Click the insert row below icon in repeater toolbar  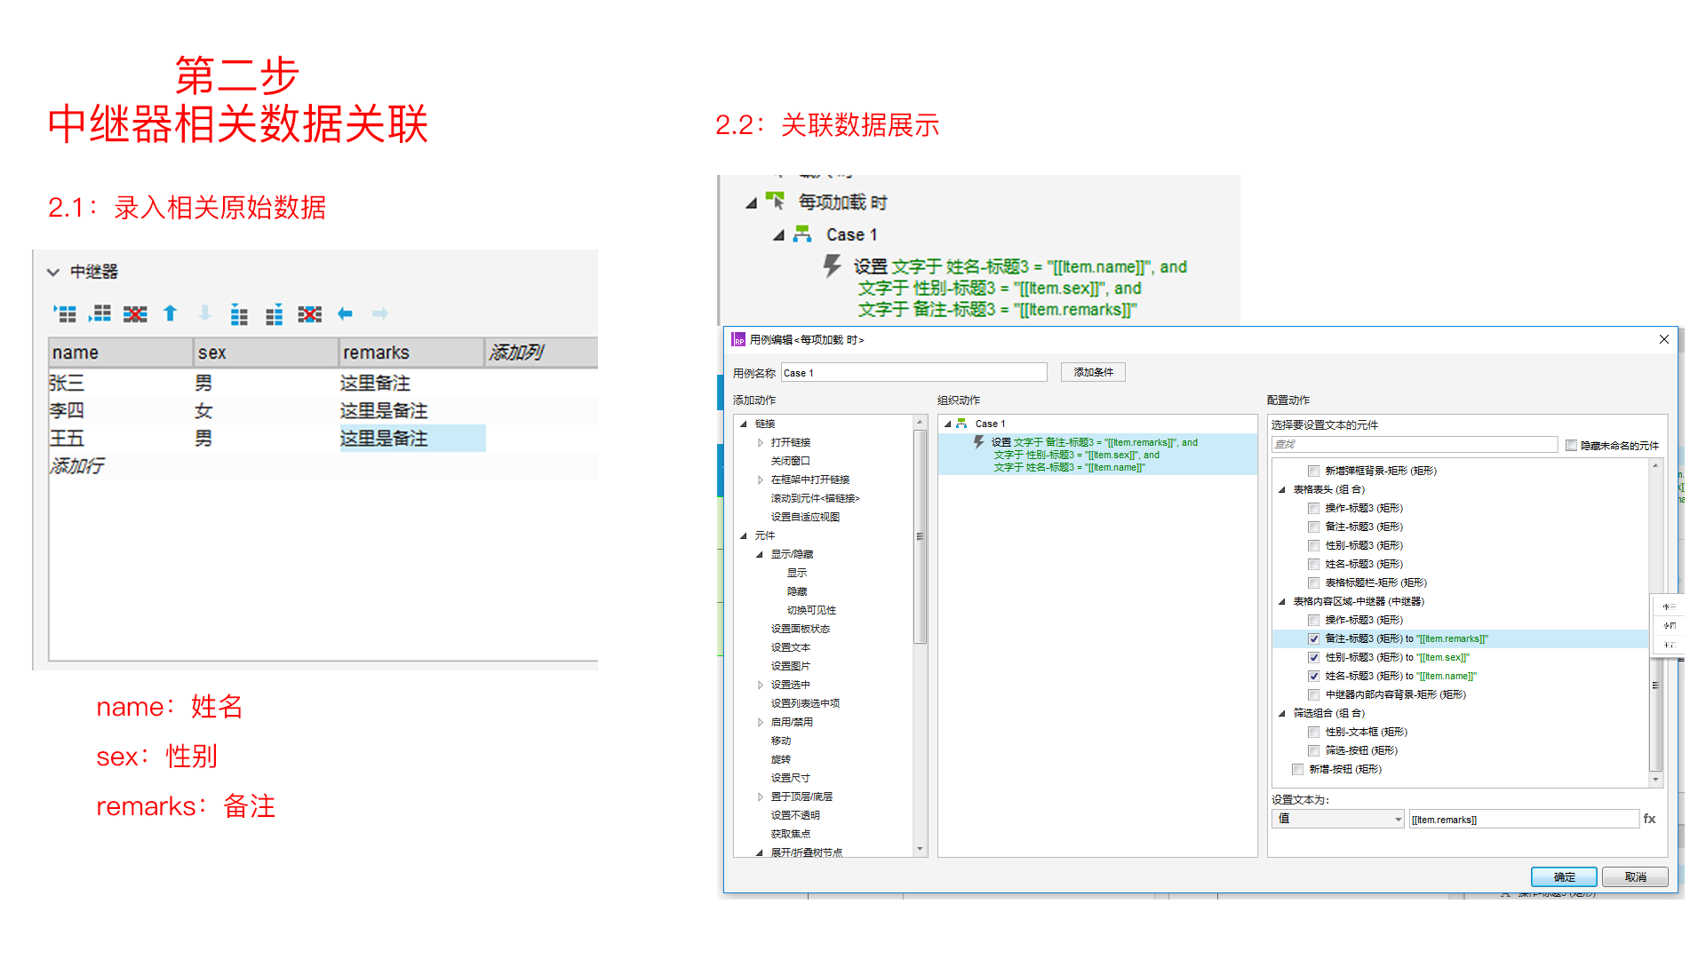(100, 313)
